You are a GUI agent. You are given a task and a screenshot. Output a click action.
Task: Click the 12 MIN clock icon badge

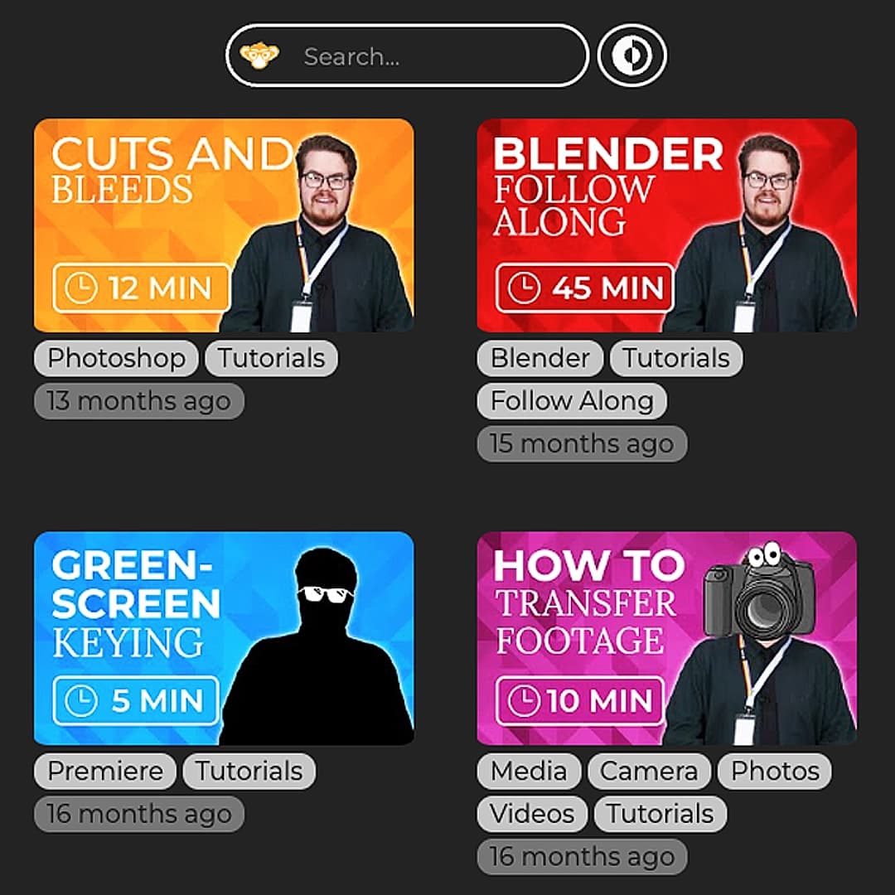[x=142, y=288]
